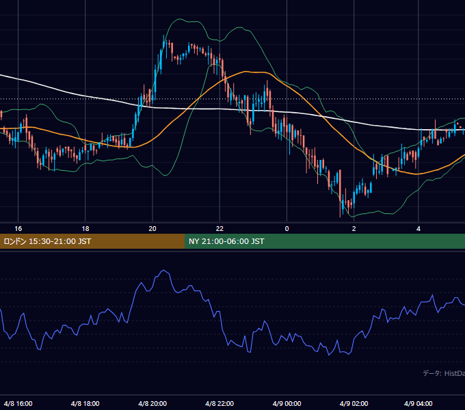Click the price chart time label 0
The width and height of the screenshot is (465, 410).
pyautogui.click(x=287, y=229)
